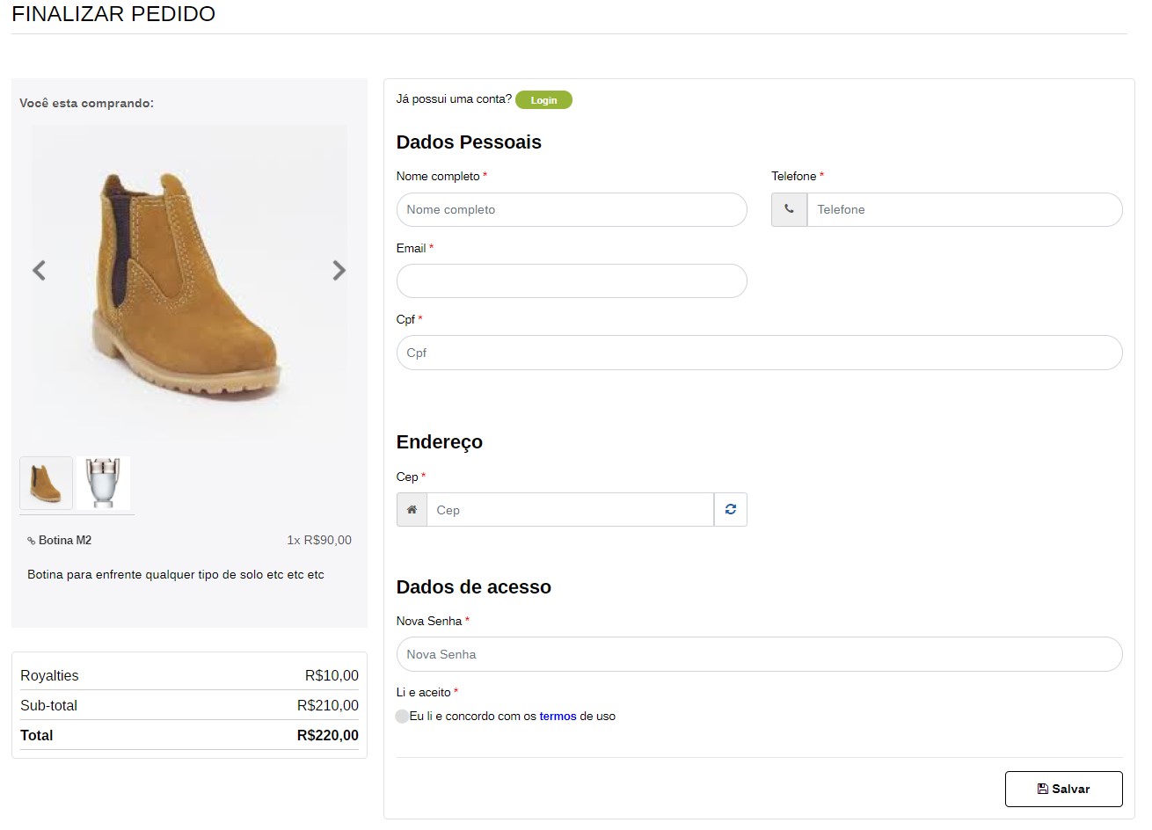Select the perfume bottle thumbnail

(x=104, y=483)
